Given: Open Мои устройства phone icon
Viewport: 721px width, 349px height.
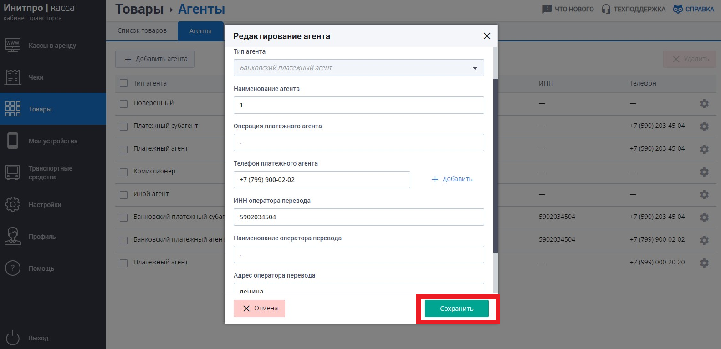Looking at the screenshot, I should tap(13, 141).
